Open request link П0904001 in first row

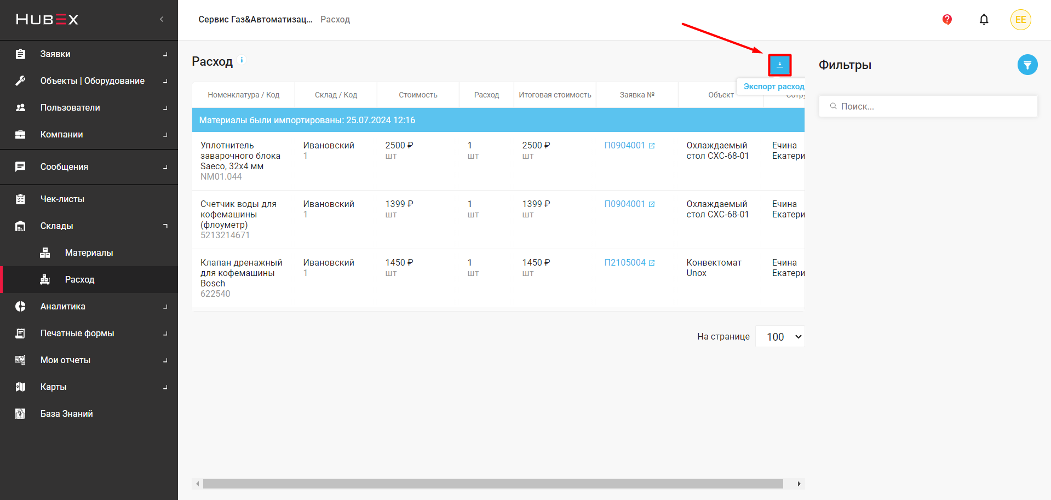coord(624,146)
